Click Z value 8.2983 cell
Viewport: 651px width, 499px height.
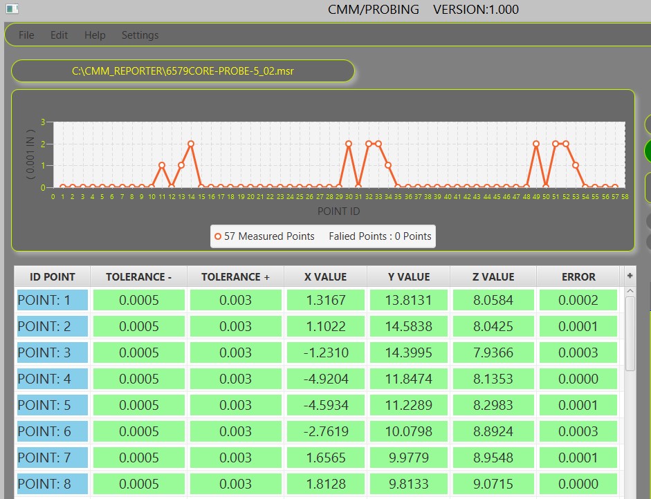click(x=493, y=405)
